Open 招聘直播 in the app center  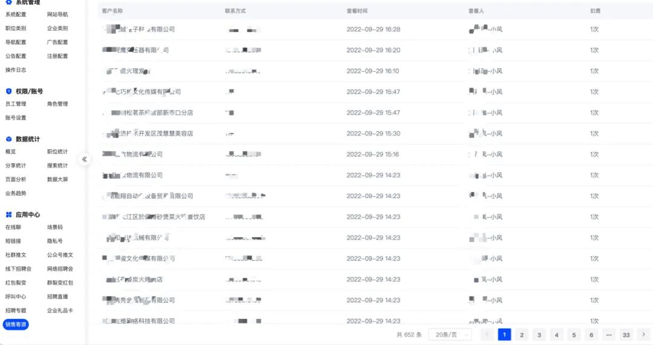coord(57,297)
